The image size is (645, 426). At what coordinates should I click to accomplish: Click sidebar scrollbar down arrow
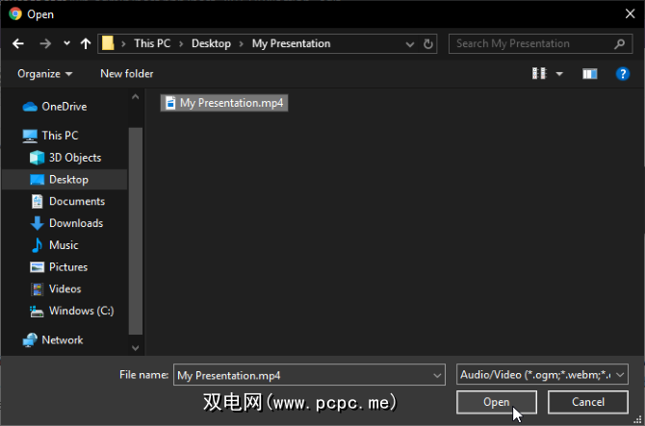(x=136, y=348)
